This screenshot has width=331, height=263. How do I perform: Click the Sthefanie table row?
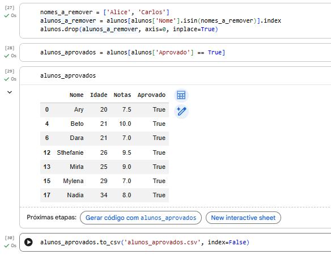[104, 152]
